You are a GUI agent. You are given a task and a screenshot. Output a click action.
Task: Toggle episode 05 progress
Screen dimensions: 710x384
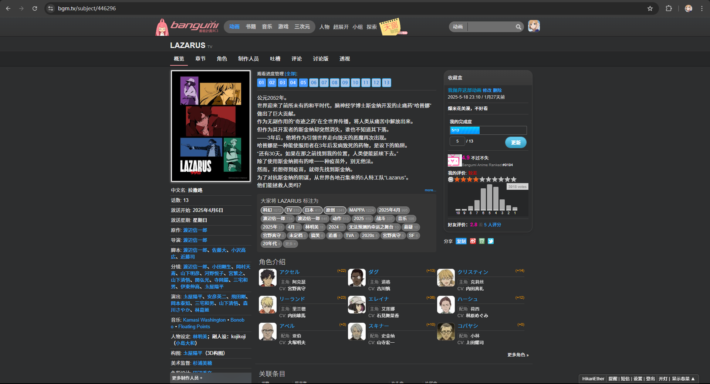click(x=303, y=83)
